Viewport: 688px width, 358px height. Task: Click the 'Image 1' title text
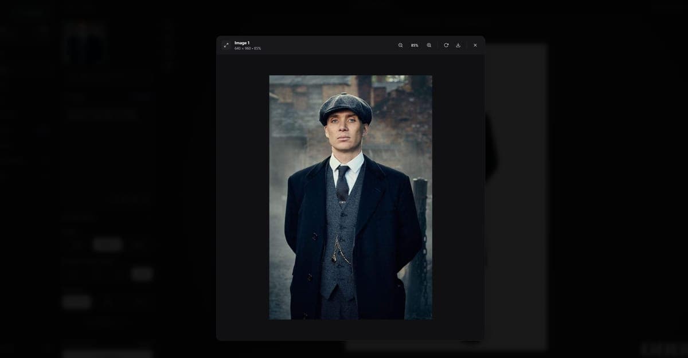(242, 43)
